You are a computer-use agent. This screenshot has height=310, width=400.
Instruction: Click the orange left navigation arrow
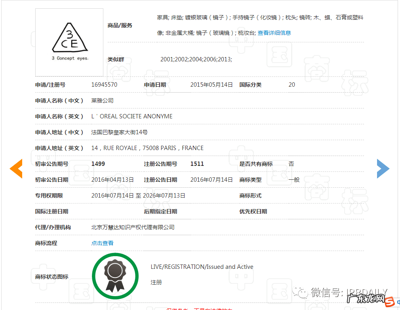(16, 169)
